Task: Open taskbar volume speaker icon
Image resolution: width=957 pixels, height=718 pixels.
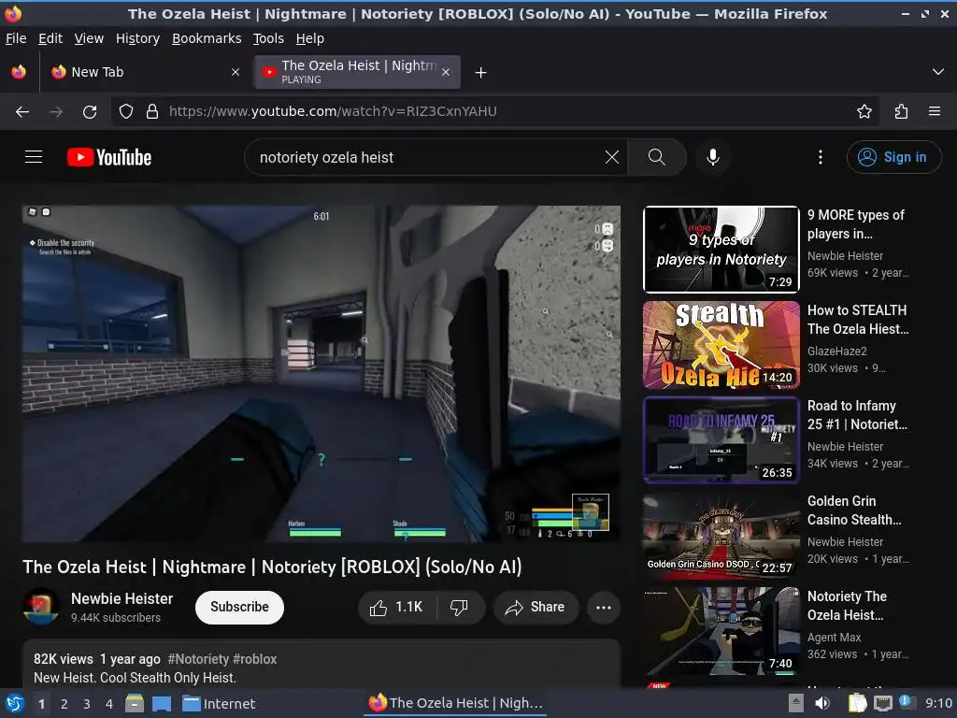Action: point(822,703)
